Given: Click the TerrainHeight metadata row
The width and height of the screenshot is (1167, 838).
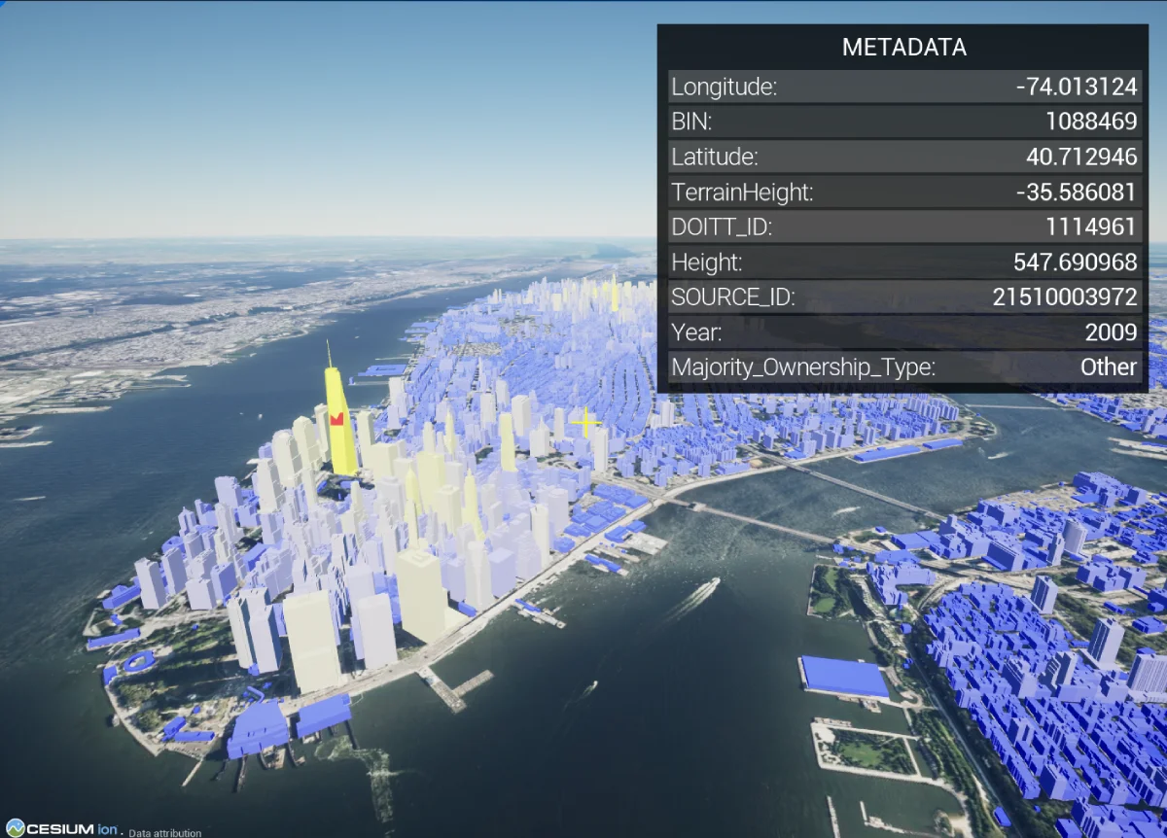Looking at the screenshot, I should click(x=903, y=192).
